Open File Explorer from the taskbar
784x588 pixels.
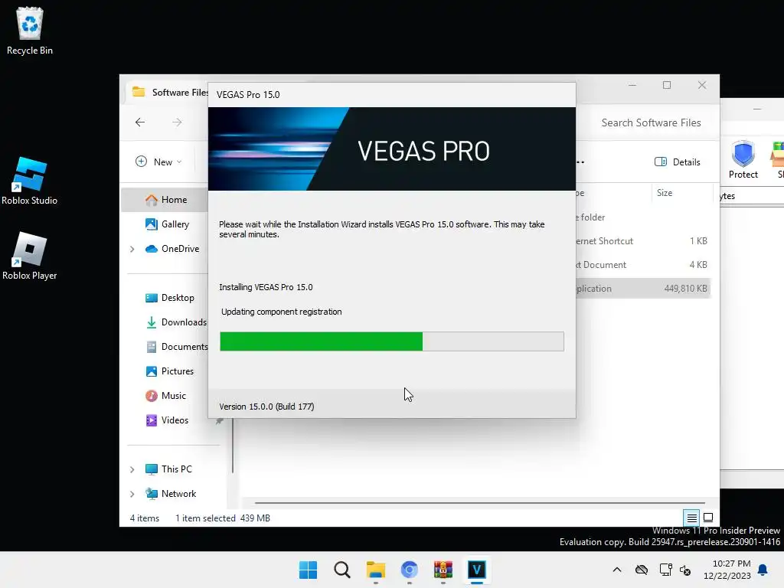click(375, 570)
